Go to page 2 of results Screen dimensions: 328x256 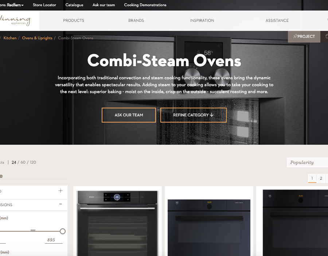point(321,178)
